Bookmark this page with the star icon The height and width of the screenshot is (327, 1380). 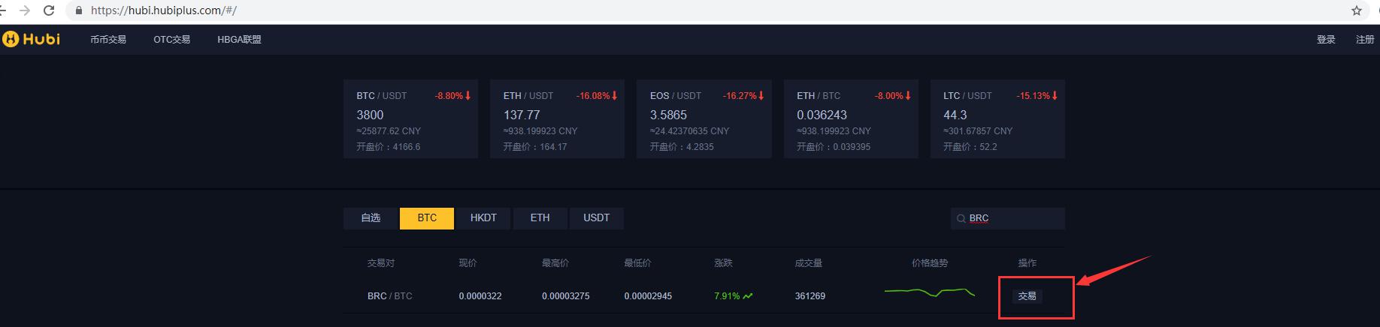coord(1357,10)
